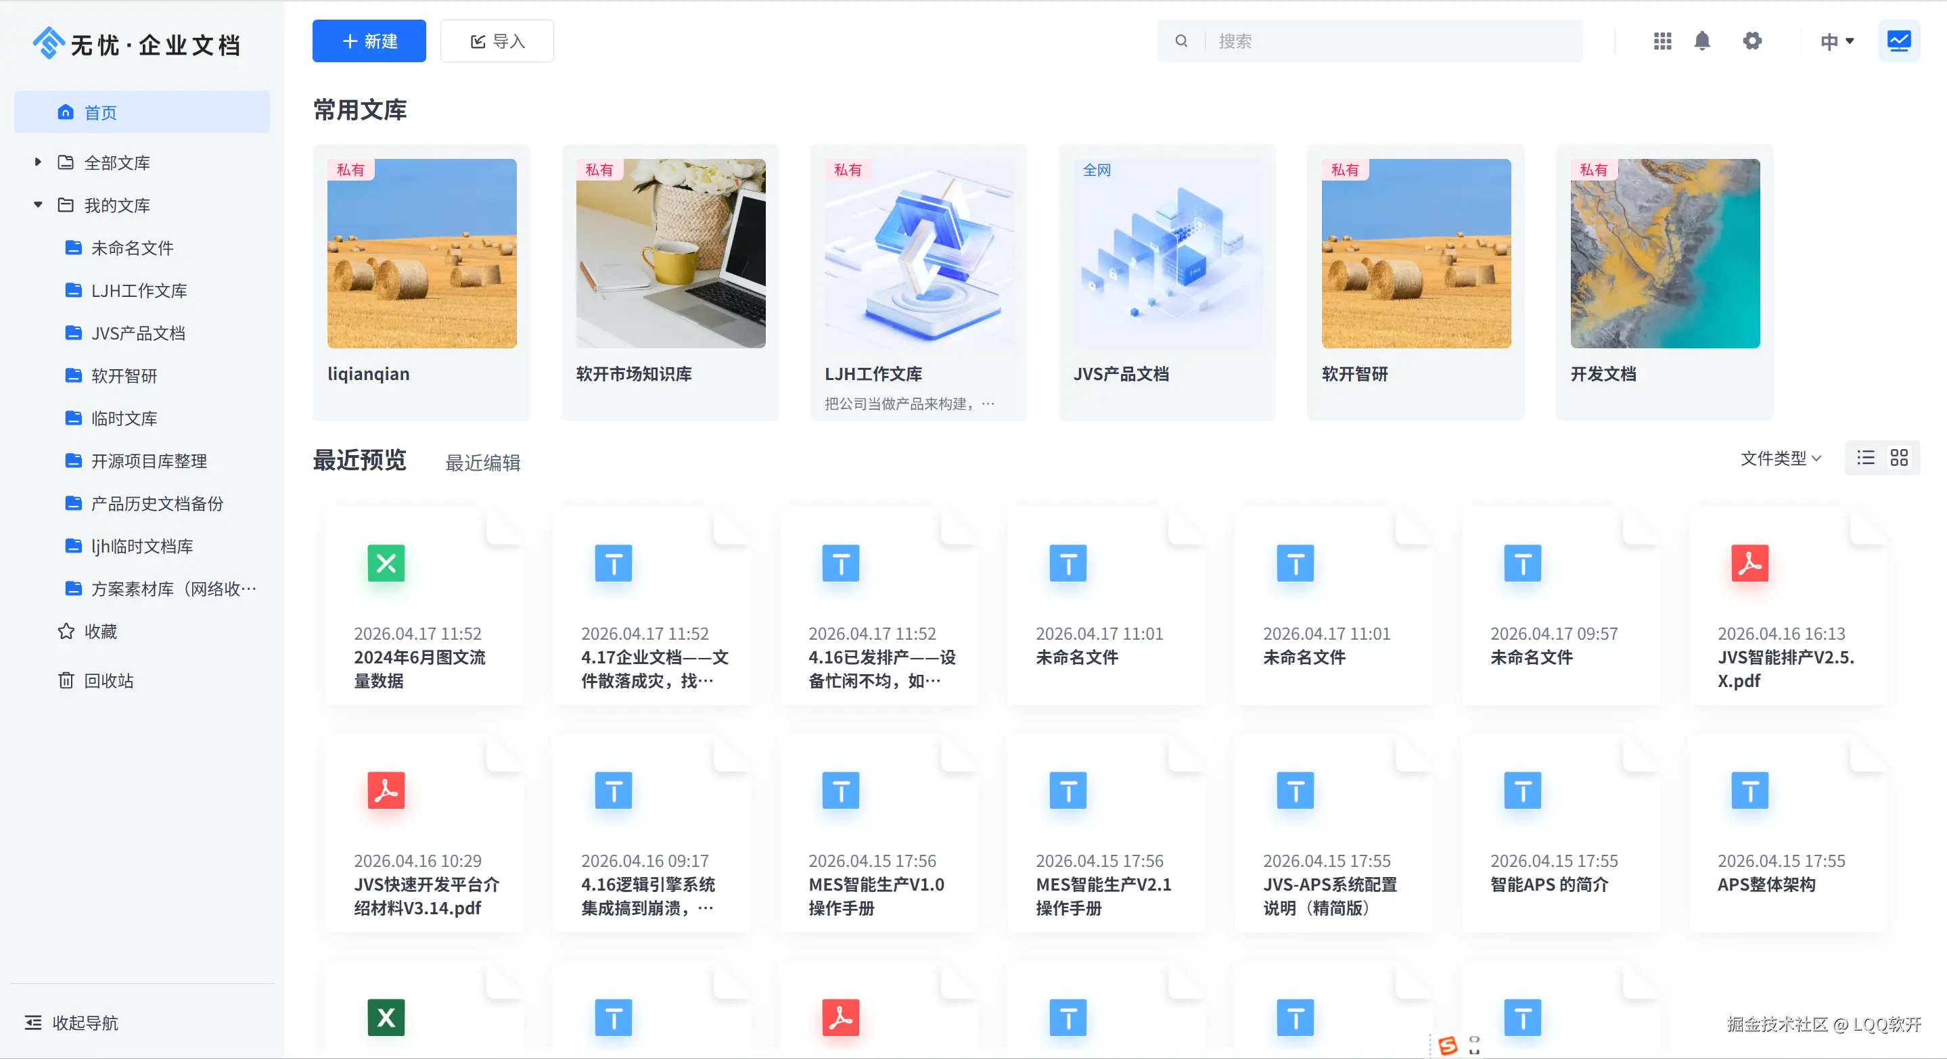The width and height of the screenshot is (1947, 1059).
Task: Go to 首页 in the sidebar
Action: tap(142, 112)
